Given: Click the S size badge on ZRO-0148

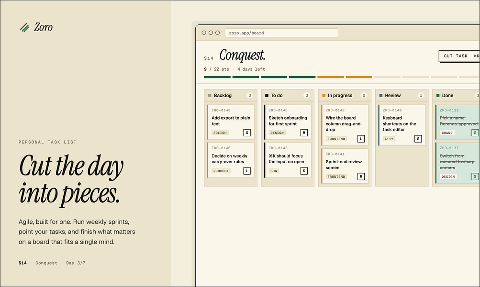Looking at the screenshot, I should tap(247, 133).
